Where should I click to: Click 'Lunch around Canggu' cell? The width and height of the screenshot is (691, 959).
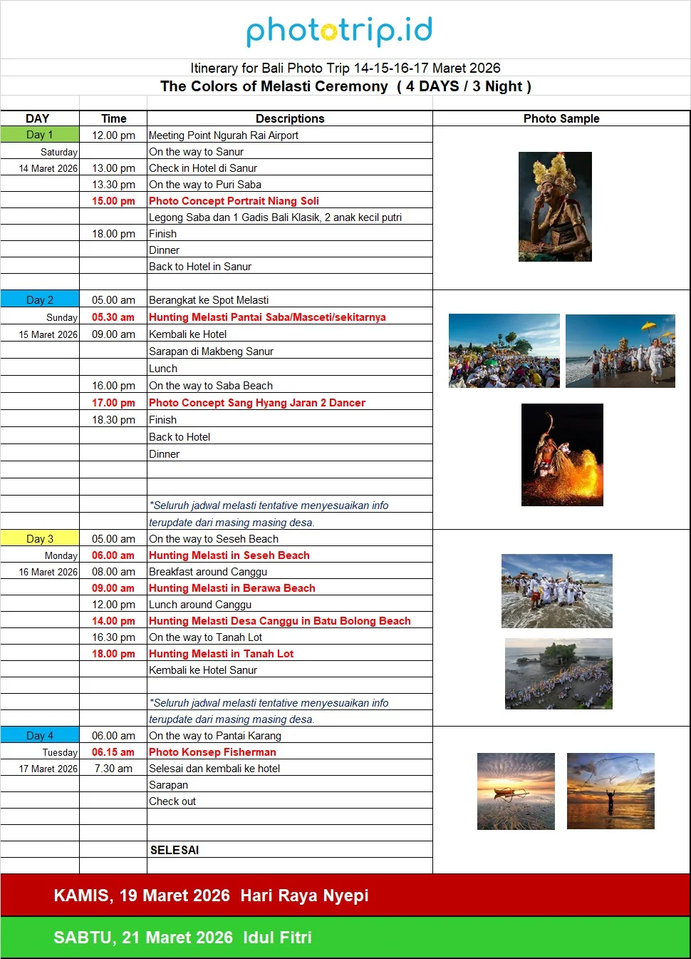290,604
